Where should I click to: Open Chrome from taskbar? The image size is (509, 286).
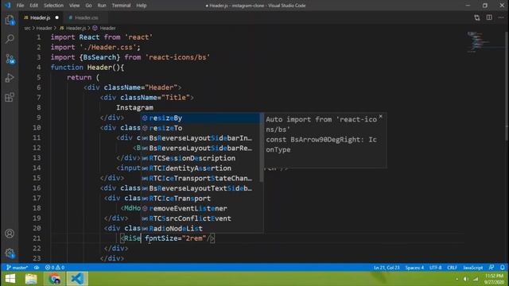coord(55,279)
